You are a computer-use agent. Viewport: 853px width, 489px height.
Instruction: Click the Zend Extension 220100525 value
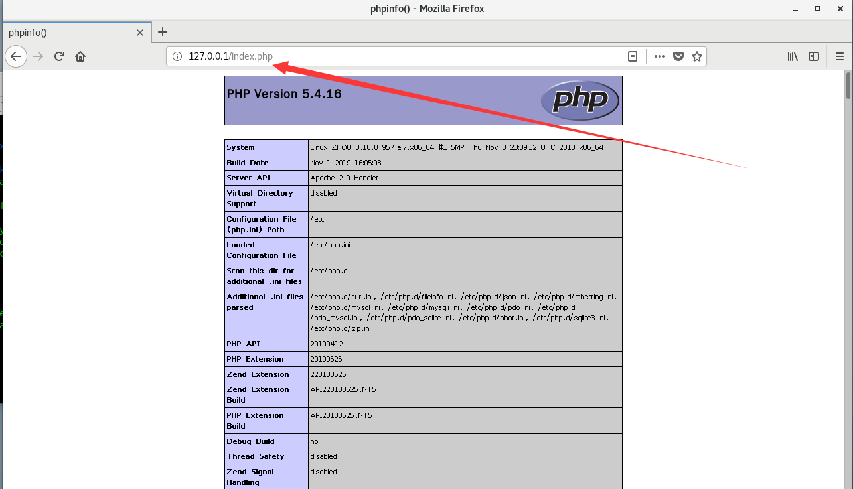point(328,374)
